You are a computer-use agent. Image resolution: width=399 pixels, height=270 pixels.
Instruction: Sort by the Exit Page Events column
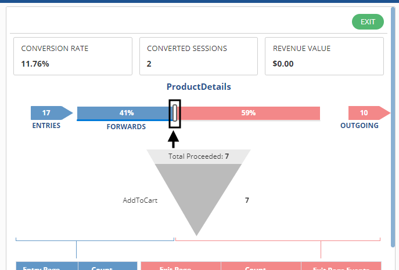[x=342, y=266]
